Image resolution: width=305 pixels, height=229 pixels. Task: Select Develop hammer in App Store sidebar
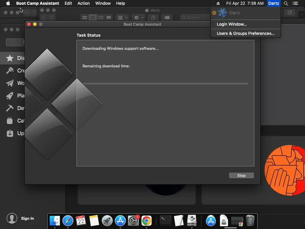coord(10,108)
